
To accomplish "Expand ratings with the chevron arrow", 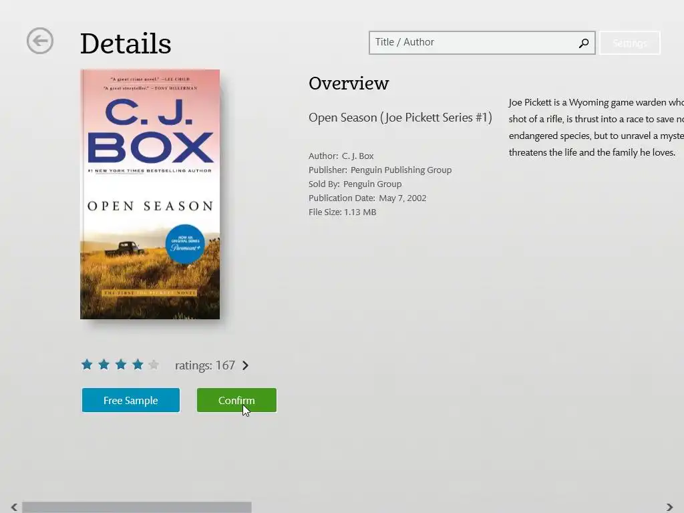I will 245,365.
